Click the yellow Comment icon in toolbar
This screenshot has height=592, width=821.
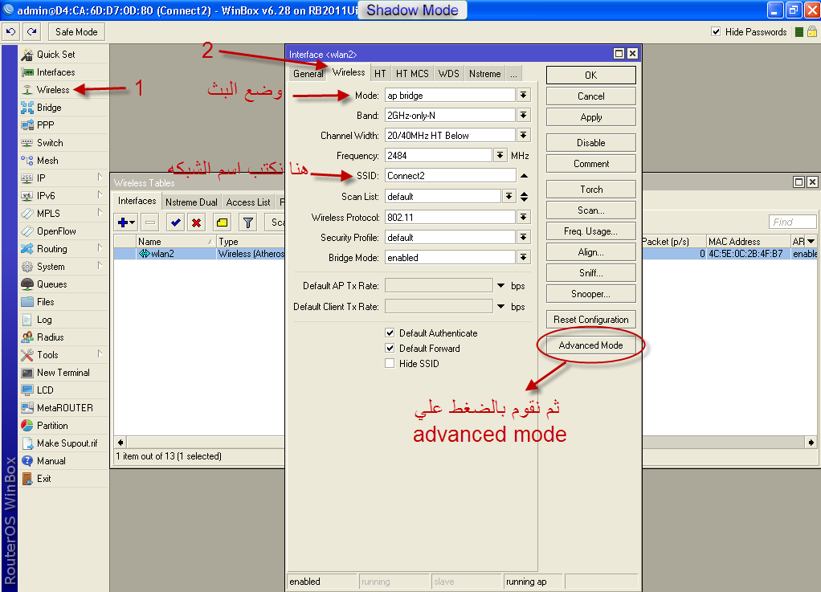[x=222, y=223]
